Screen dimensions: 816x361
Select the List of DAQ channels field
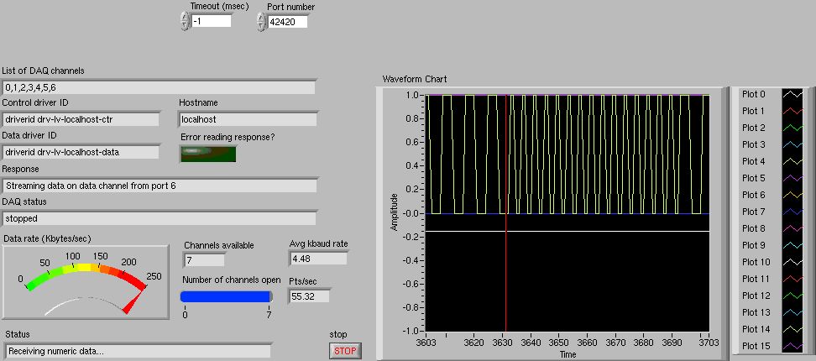click(x=158, y=87)
